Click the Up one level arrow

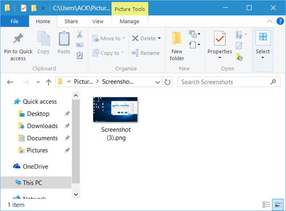(49, 82)
